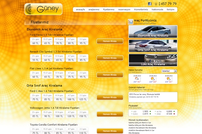Select Fiat Linea 4-7 gün 75 TL price
The height and width of the screenshot is (134, 202).
pos(71,75)
